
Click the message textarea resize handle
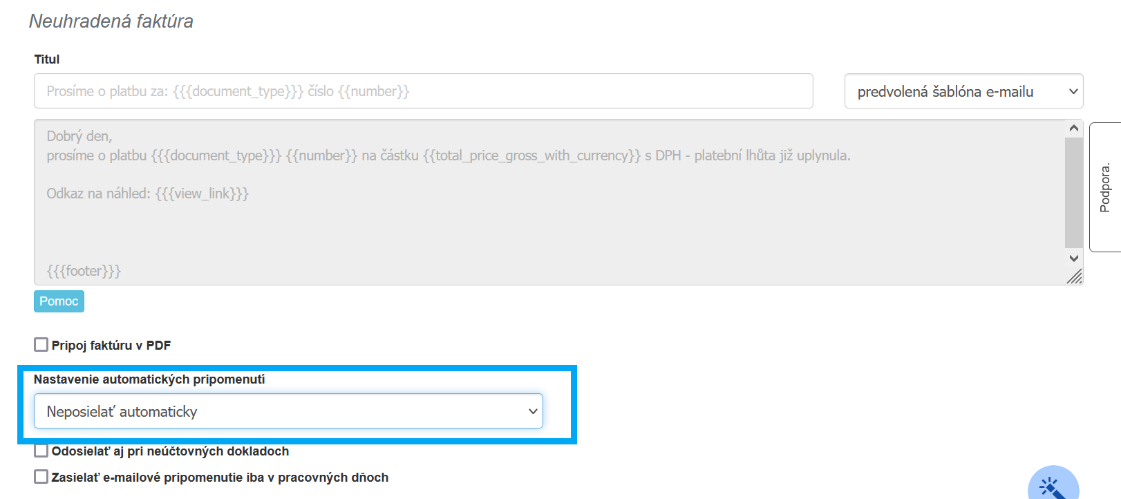[x=1075, y=277]
